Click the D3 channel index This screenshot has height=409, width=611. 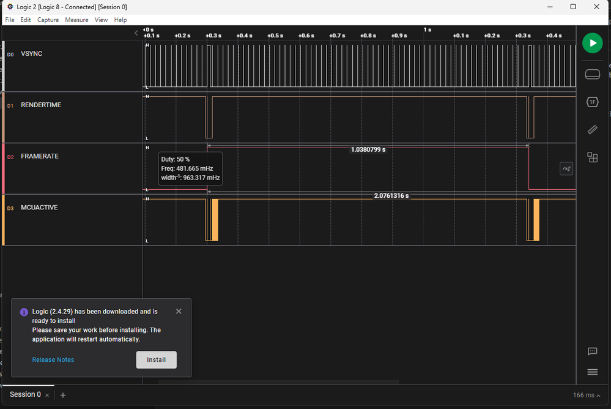(10, 208)
